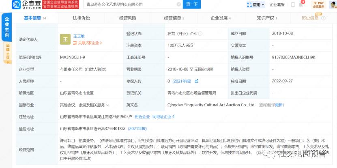337x168 pixels.
Task: Click English name Qingdao Singularity Cultural Art Auction
Action: coord(211,105)
